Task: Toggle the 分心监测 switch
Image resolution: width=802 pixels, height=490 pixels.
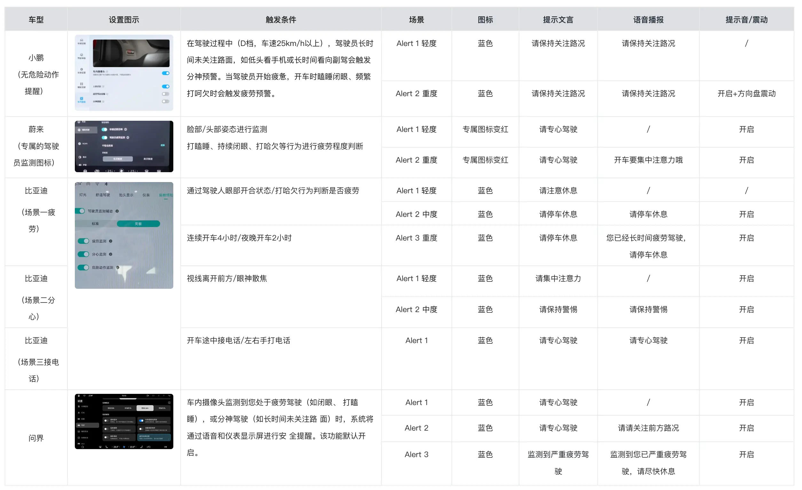Action: pyautogui.click(x=83, y=254)
